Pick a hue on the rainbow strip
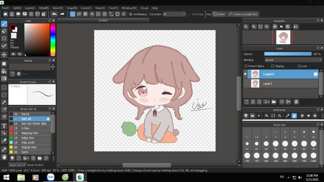The height and width of the screenshot is (182, 324). click(x=53, y=40)
